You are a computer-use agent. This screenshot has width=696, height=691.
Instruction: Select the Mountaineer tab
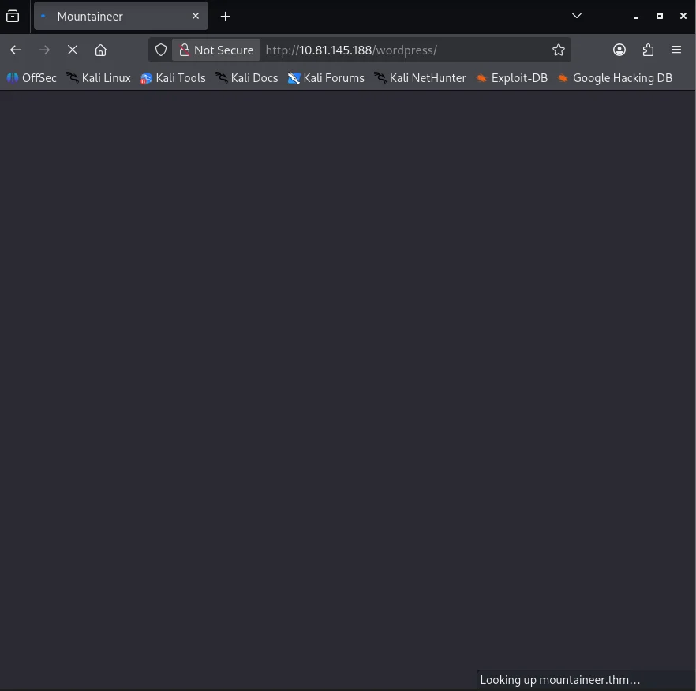[x=110, y=16]
